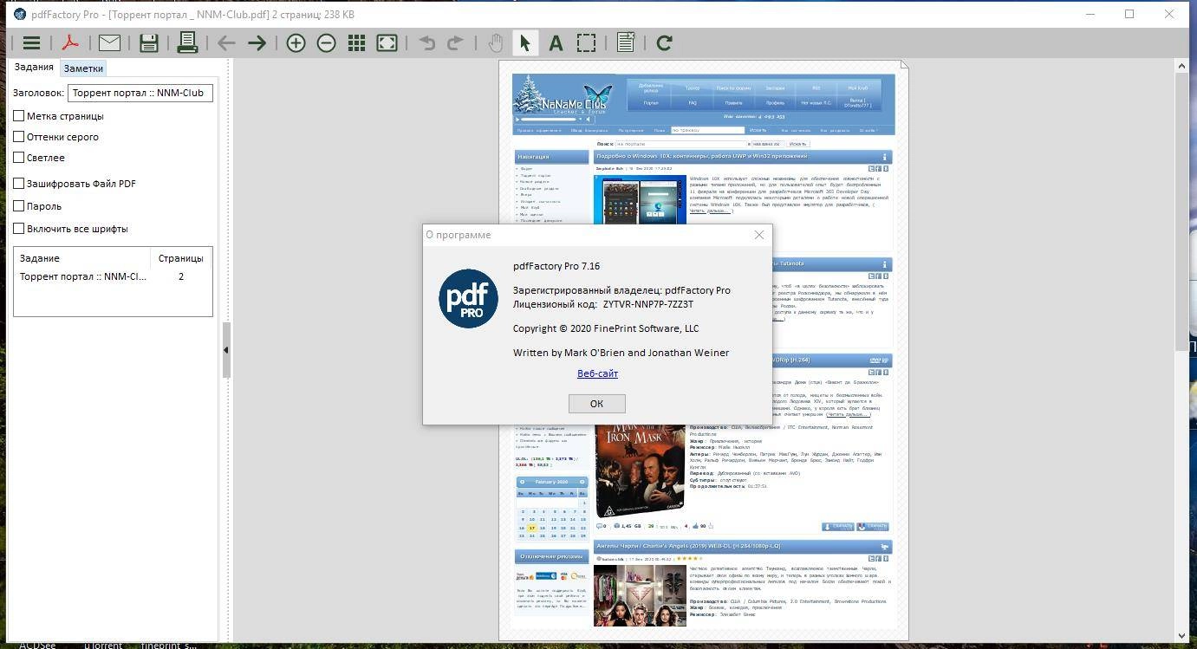Fit page to window icon
Screen dimensions: 1197x649
[x=387, y=42]
